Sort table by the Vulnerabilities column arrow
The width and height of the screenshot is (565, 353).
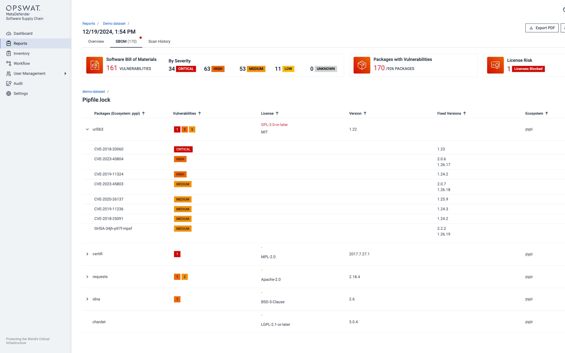[200, 113]
